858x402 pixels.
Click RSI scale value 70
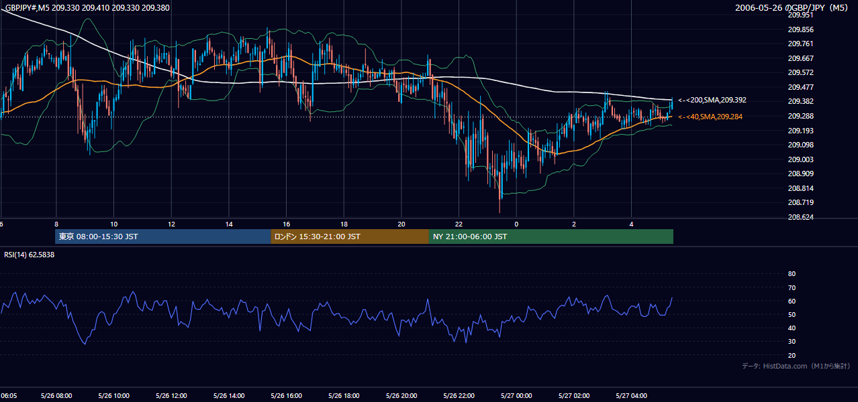point(792,287)
